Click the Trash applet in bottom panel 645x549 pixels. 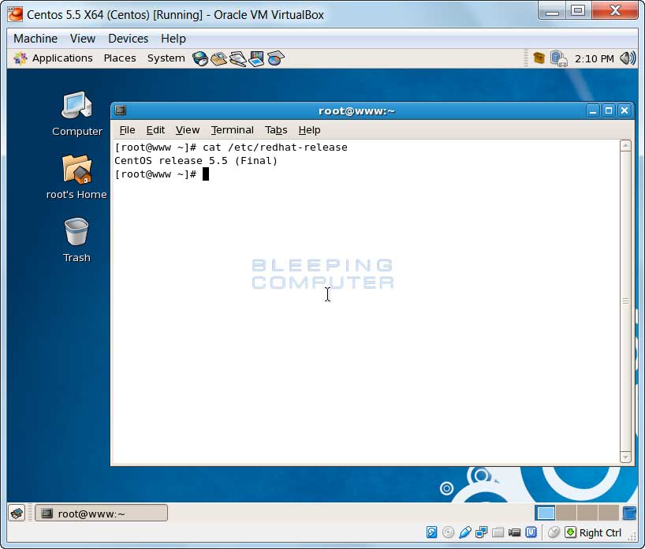tap(629, 514)
